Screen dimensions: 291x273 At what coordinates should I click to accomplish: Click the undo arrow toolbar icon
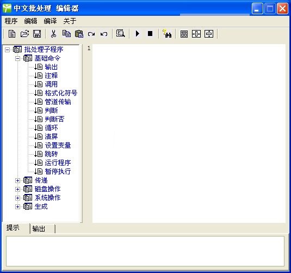coord(104,34)
